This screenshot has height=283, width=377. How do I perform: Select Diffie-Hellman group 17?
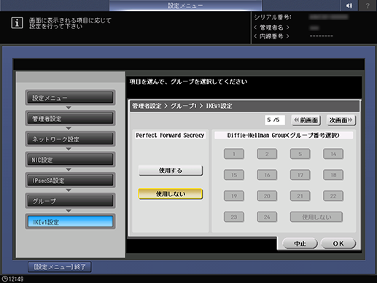tap(300, 175)
